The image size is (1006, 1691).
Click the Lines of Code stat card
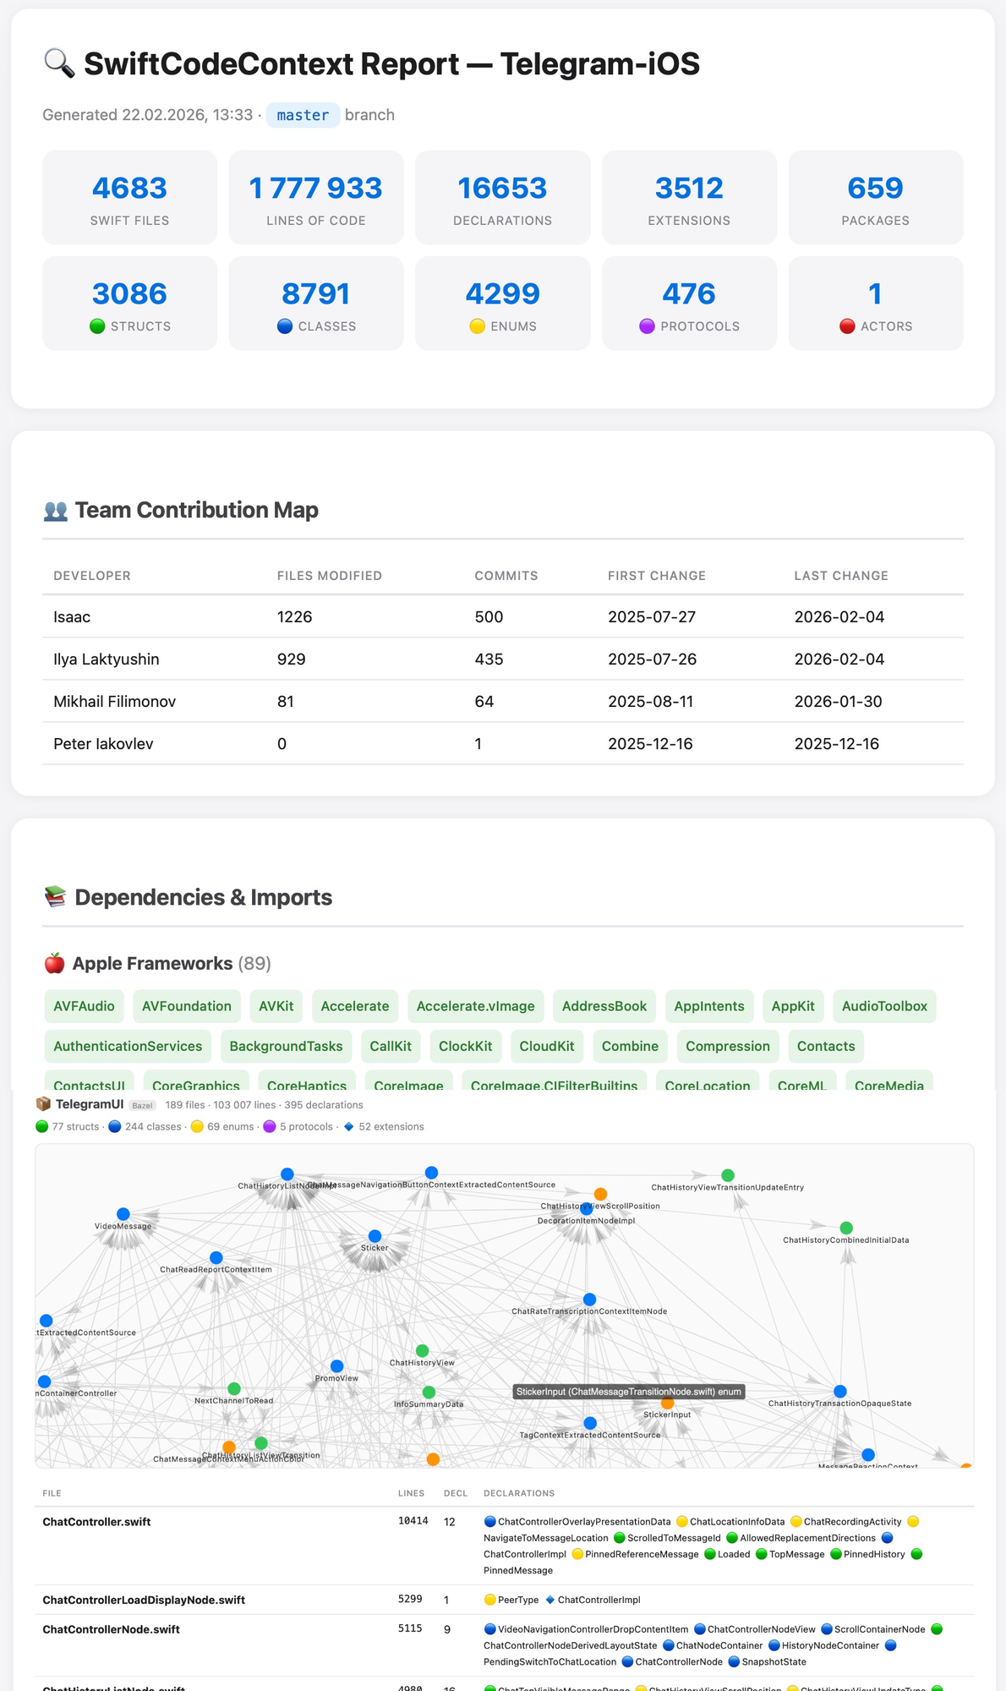(x=316, y=198)
